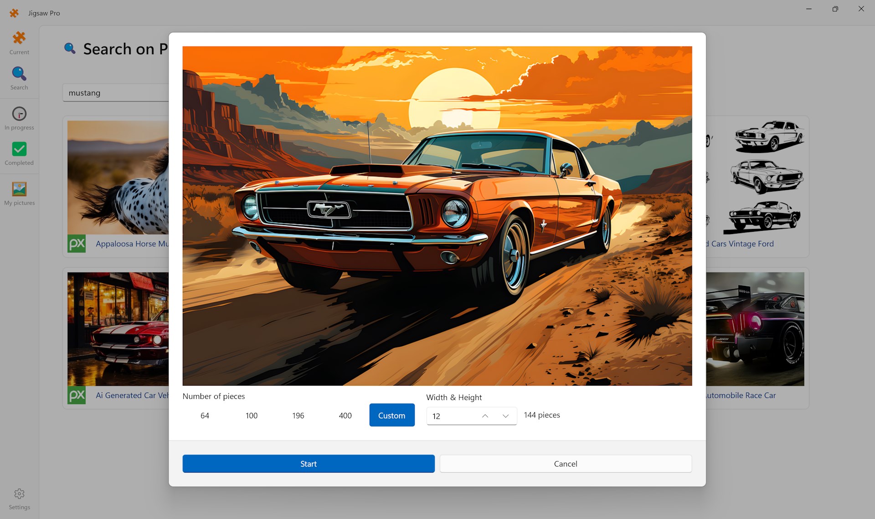Select the Custom pieces option
The height and width of the screenshot is (519, 875).
click(x=391, y=415)
